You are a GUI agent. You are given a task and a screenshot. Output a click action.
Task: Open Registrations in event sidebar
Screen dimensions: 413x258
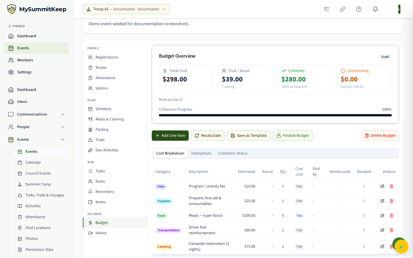115,57
